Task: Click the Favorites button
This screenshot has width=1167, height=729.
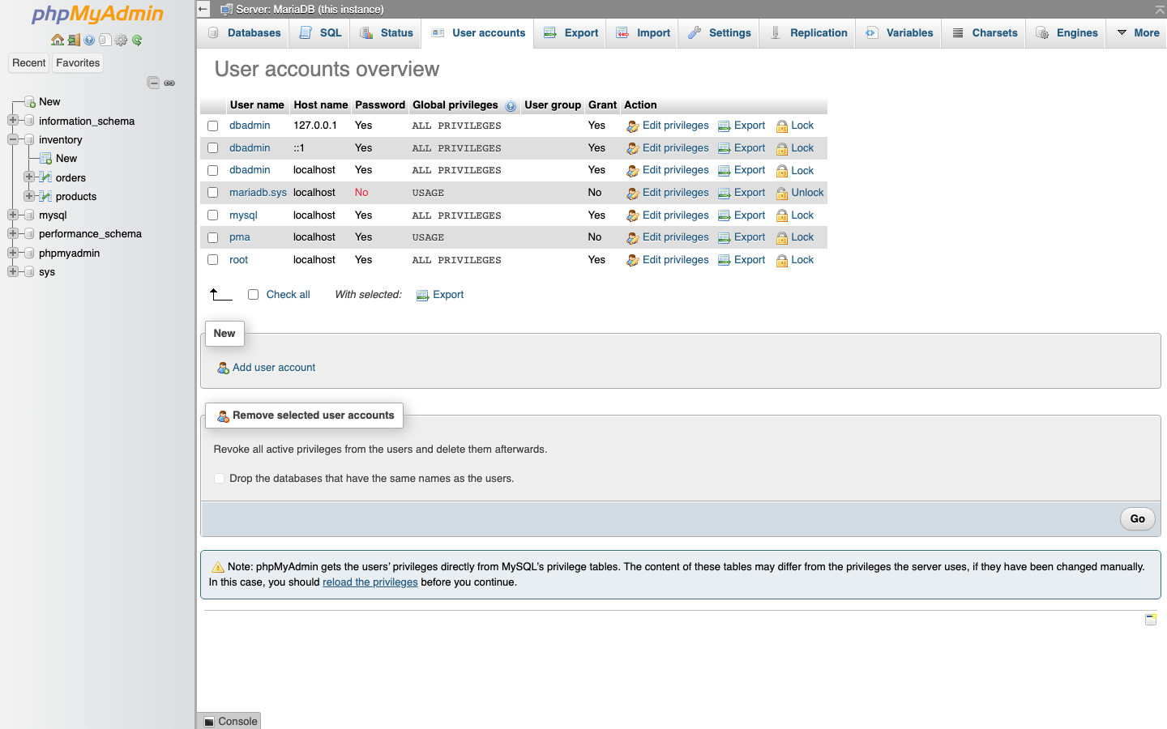Action: (x=78, y=63)
